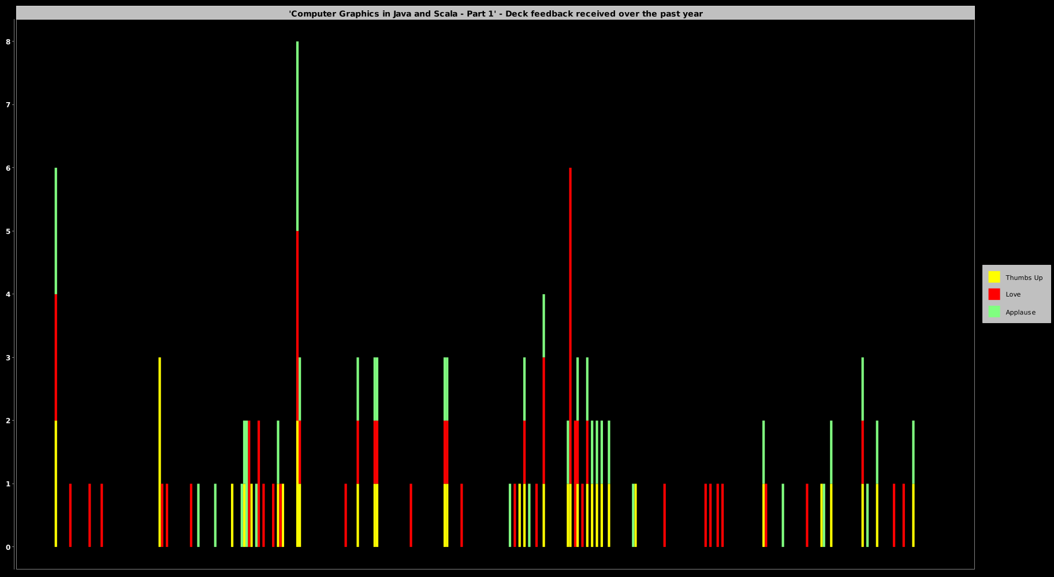Click the y-axis label 7
1054x577 pixels.
[8, 105]
